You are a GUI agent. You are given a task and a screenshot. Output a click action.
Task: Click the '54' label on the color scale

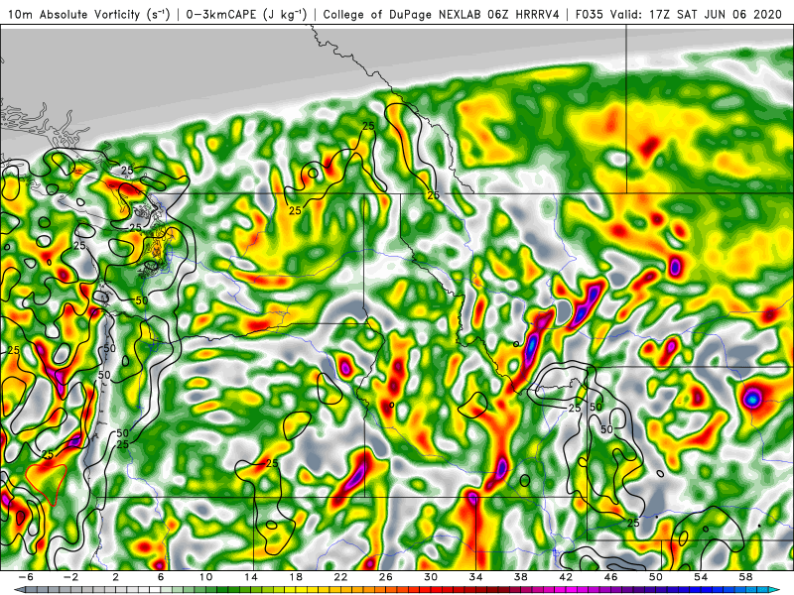pos(701,577)
